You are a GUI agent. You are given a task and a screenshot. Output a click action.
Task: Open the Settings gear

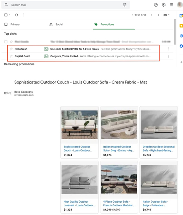point(164,5)
